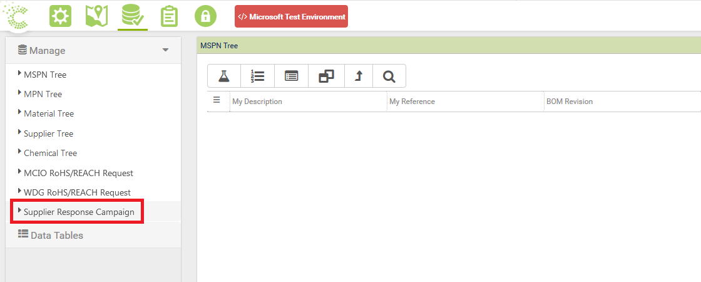Image resolution: width=701 pixels, height=282 pixels.
Task: Open the map marker icon in top bar
Action: tap(97, 16)
